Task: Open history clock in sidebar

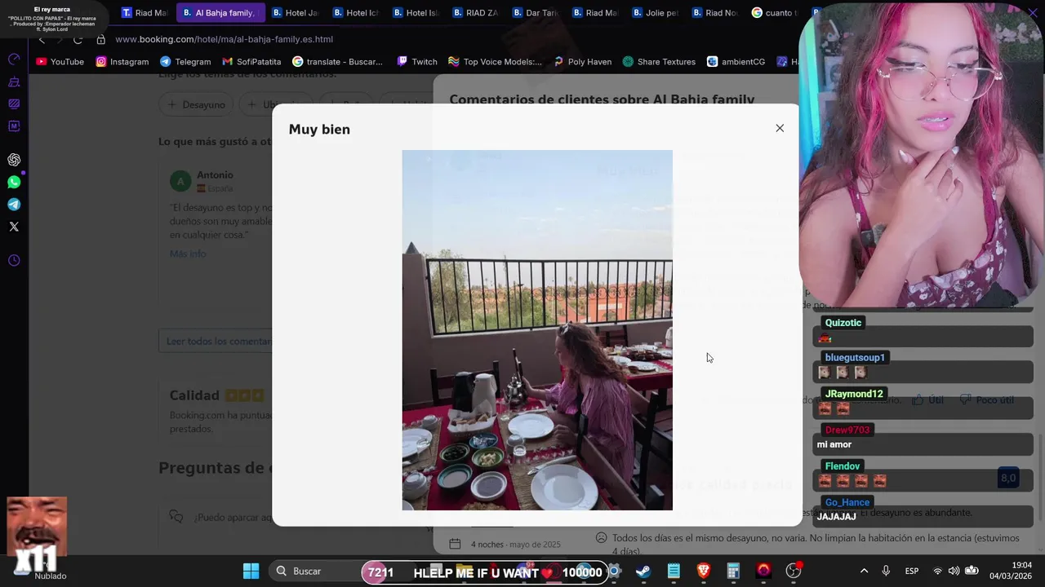Action: click(x=14, y=260)
